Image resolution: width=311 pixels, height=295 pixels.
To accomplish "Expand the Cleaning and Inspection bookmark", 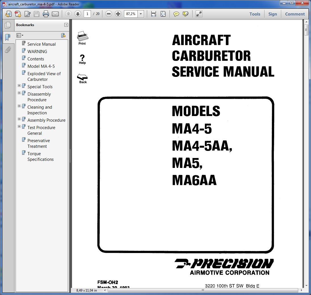I will (x=19, y=106).
